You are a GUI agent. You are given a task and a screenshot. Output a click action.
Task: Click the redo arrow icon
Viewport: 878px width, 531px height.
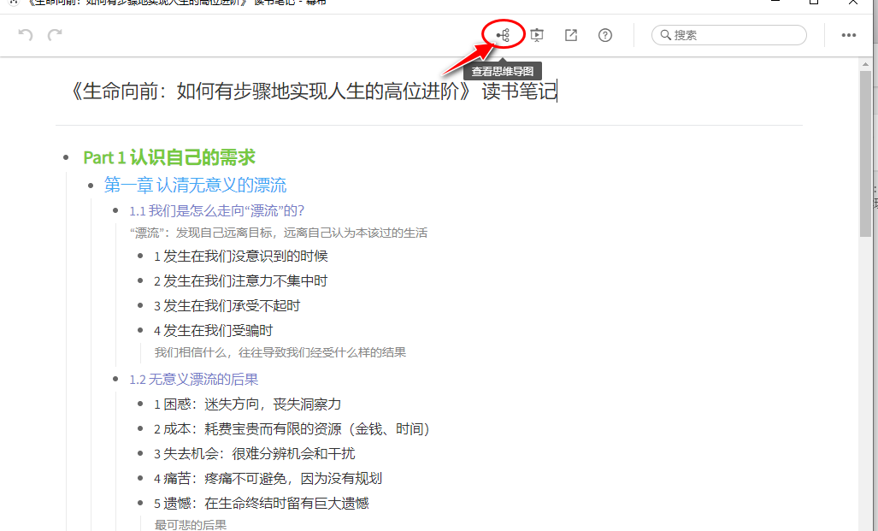pos(55,35)
